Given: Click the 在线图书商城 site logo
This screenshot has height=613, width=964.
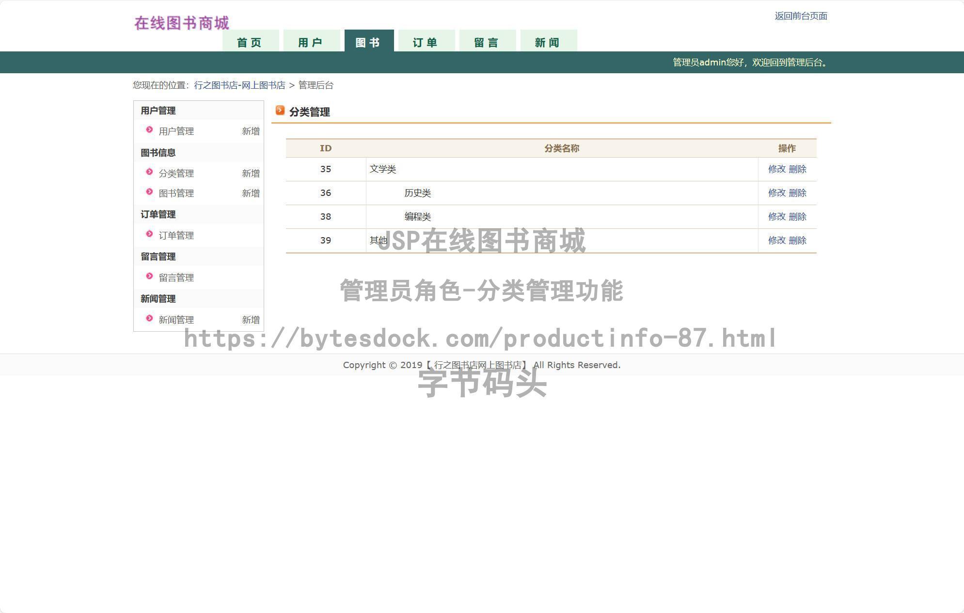Looking at the screenshot, I should (x=182, y=23).
